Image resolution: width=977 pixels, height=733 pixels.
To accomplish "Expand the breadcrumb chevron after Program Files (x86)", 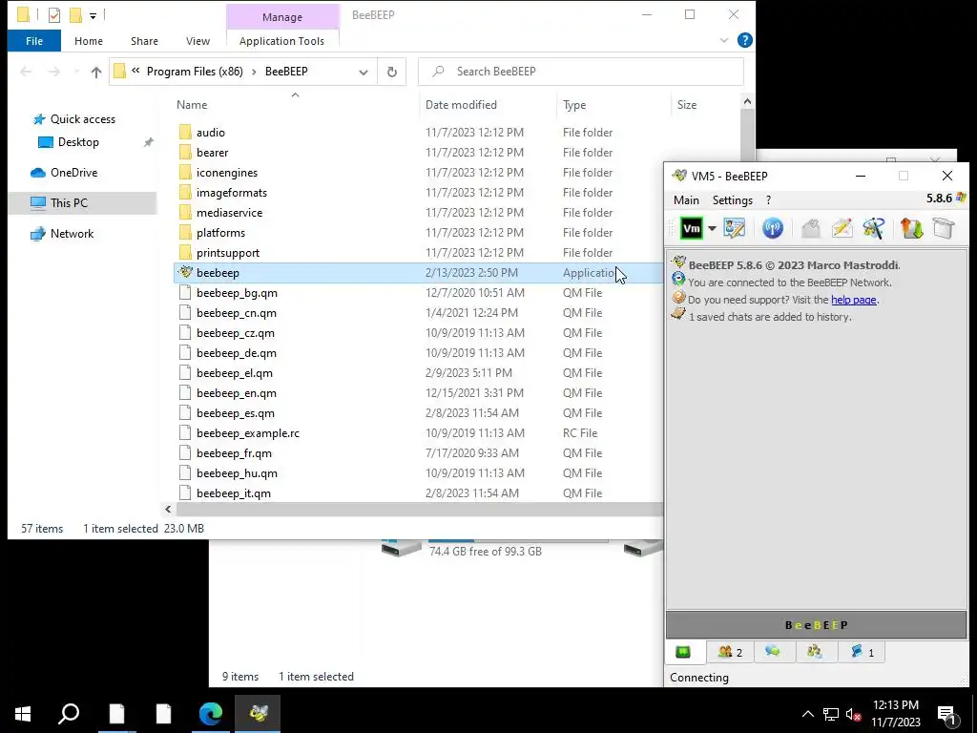I will coord(254,72).
